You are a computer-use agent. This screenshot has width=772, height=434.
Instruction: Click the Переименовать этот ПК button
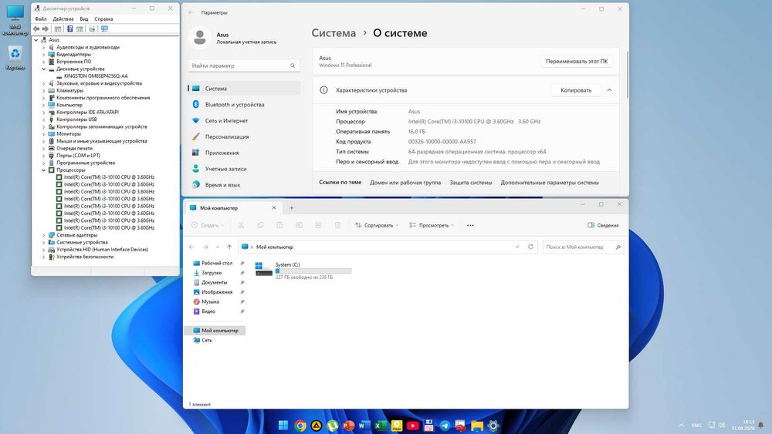(577, 62)
